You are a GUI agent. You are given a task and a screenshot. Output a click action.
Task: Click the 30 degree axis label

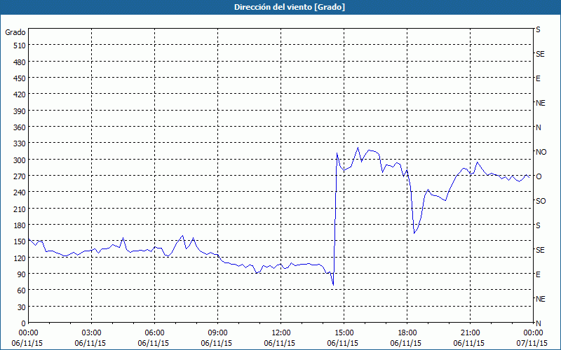22,307
